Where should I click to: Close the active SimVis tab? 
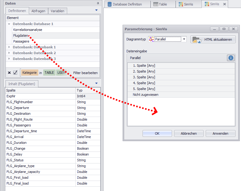224,4
